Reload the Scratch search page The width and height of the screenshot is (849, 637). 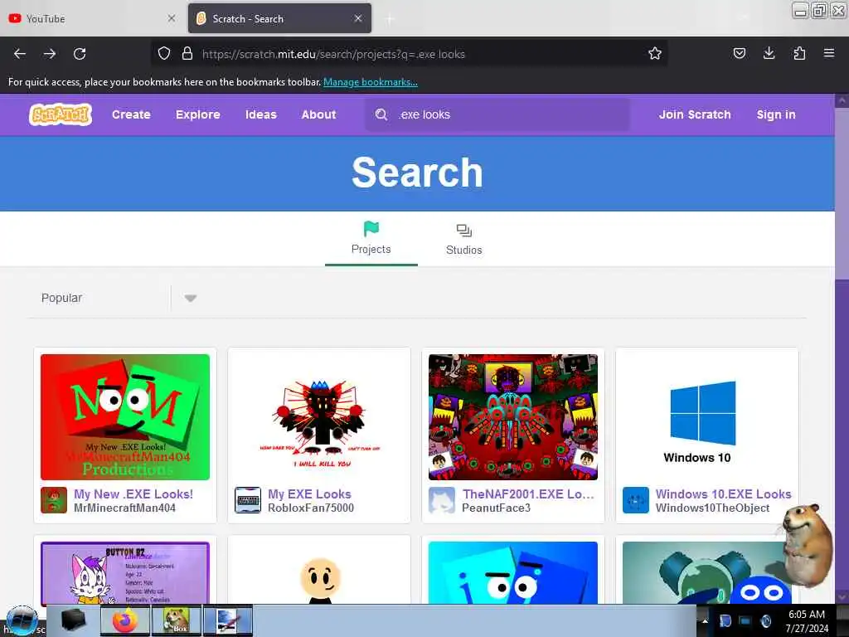(x=80, y=54)
